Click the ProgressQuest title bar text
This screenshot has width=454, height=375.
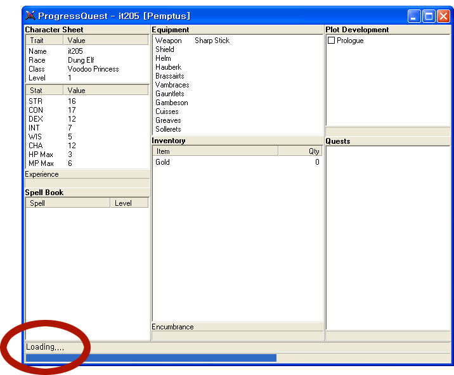click(114, 16)
